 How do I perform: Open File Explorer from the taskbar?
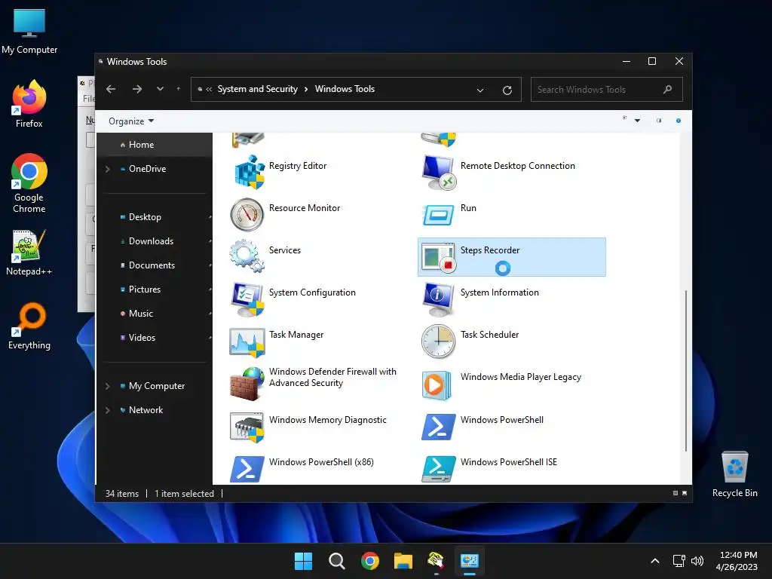pos(403,561)
